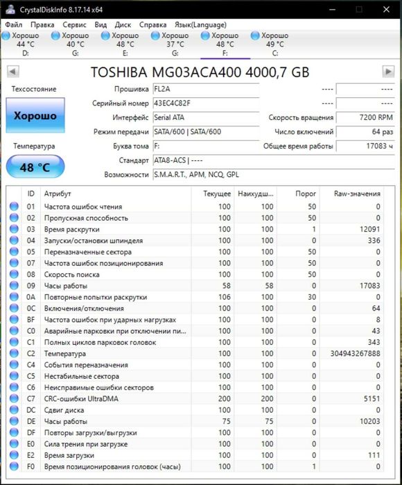Screen dimensions: 402x485
Task: Click status icon for Время раскрутки
Action: pyautogui.click(x=14, y=229)
